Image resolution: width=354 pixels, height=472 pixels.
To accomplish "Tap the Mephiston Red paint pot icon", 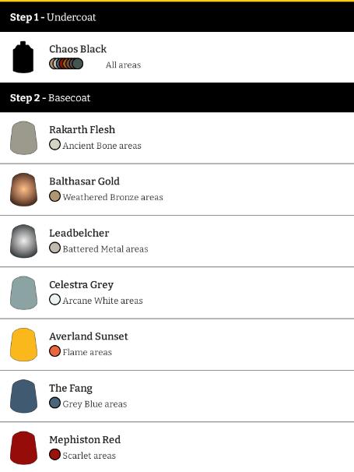I will pos(23,448).
